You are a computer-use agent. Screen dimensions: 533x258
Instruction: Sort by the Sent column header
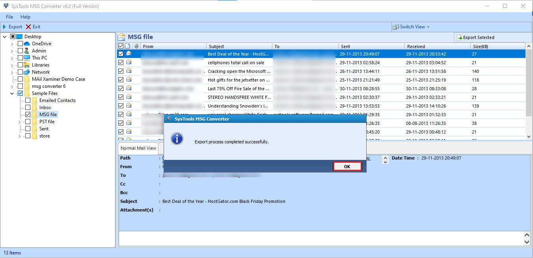tap(371, 46)
